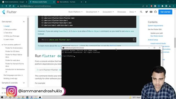Close the MyCodeWorks YouTube tab
176x99 pixels.
pyautogui.click(x=81, y=2)
